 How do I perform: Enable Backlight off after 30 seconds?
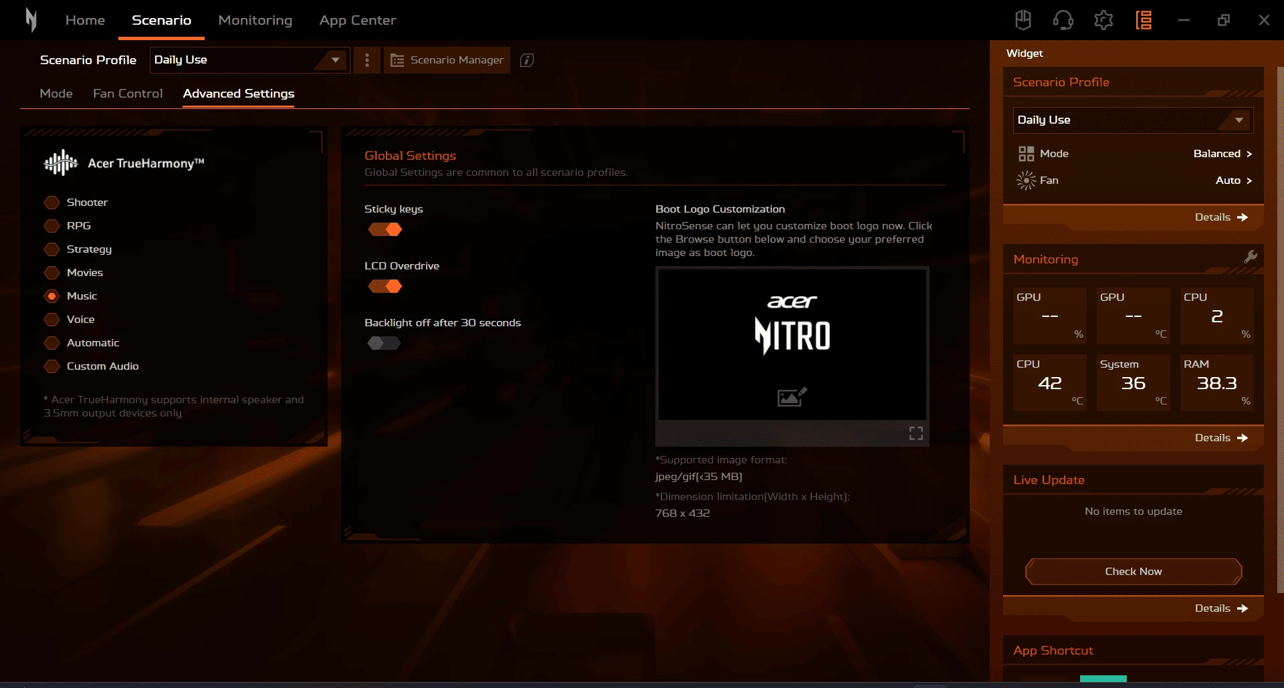tap(384, 343)
